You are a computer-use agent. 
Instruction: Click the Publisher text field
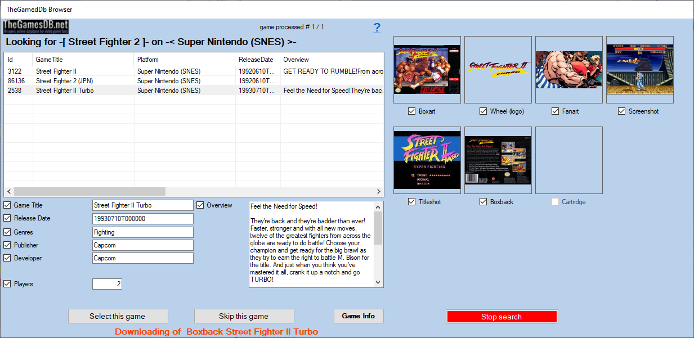[x=142, y=245]
